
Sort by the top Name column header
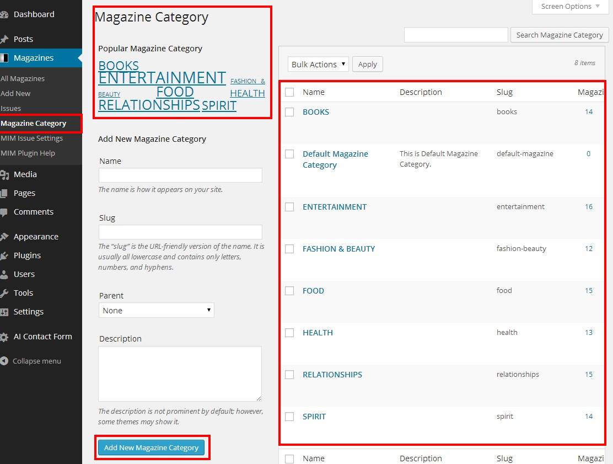tap(314, 92)
